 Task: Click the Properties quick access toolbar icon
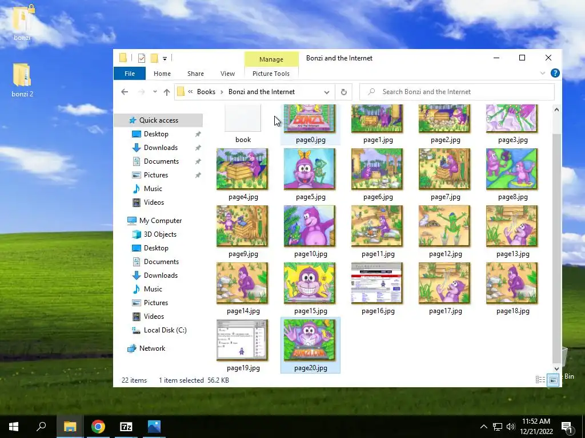click(x=142, y=58)
